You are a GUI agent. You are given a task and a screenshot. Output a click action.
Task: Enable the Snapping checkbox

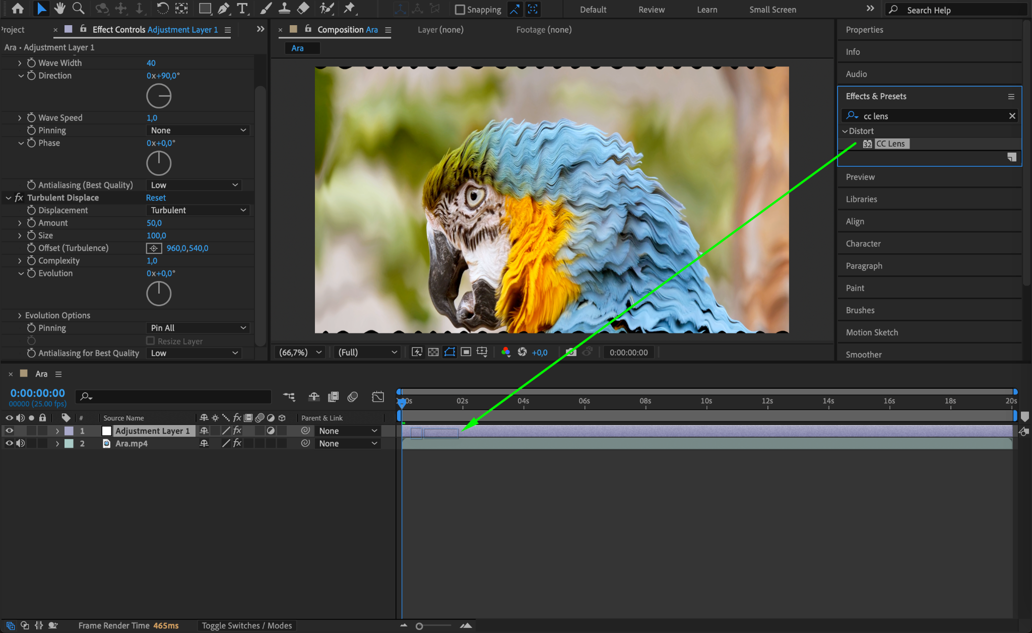pos(460,10)
